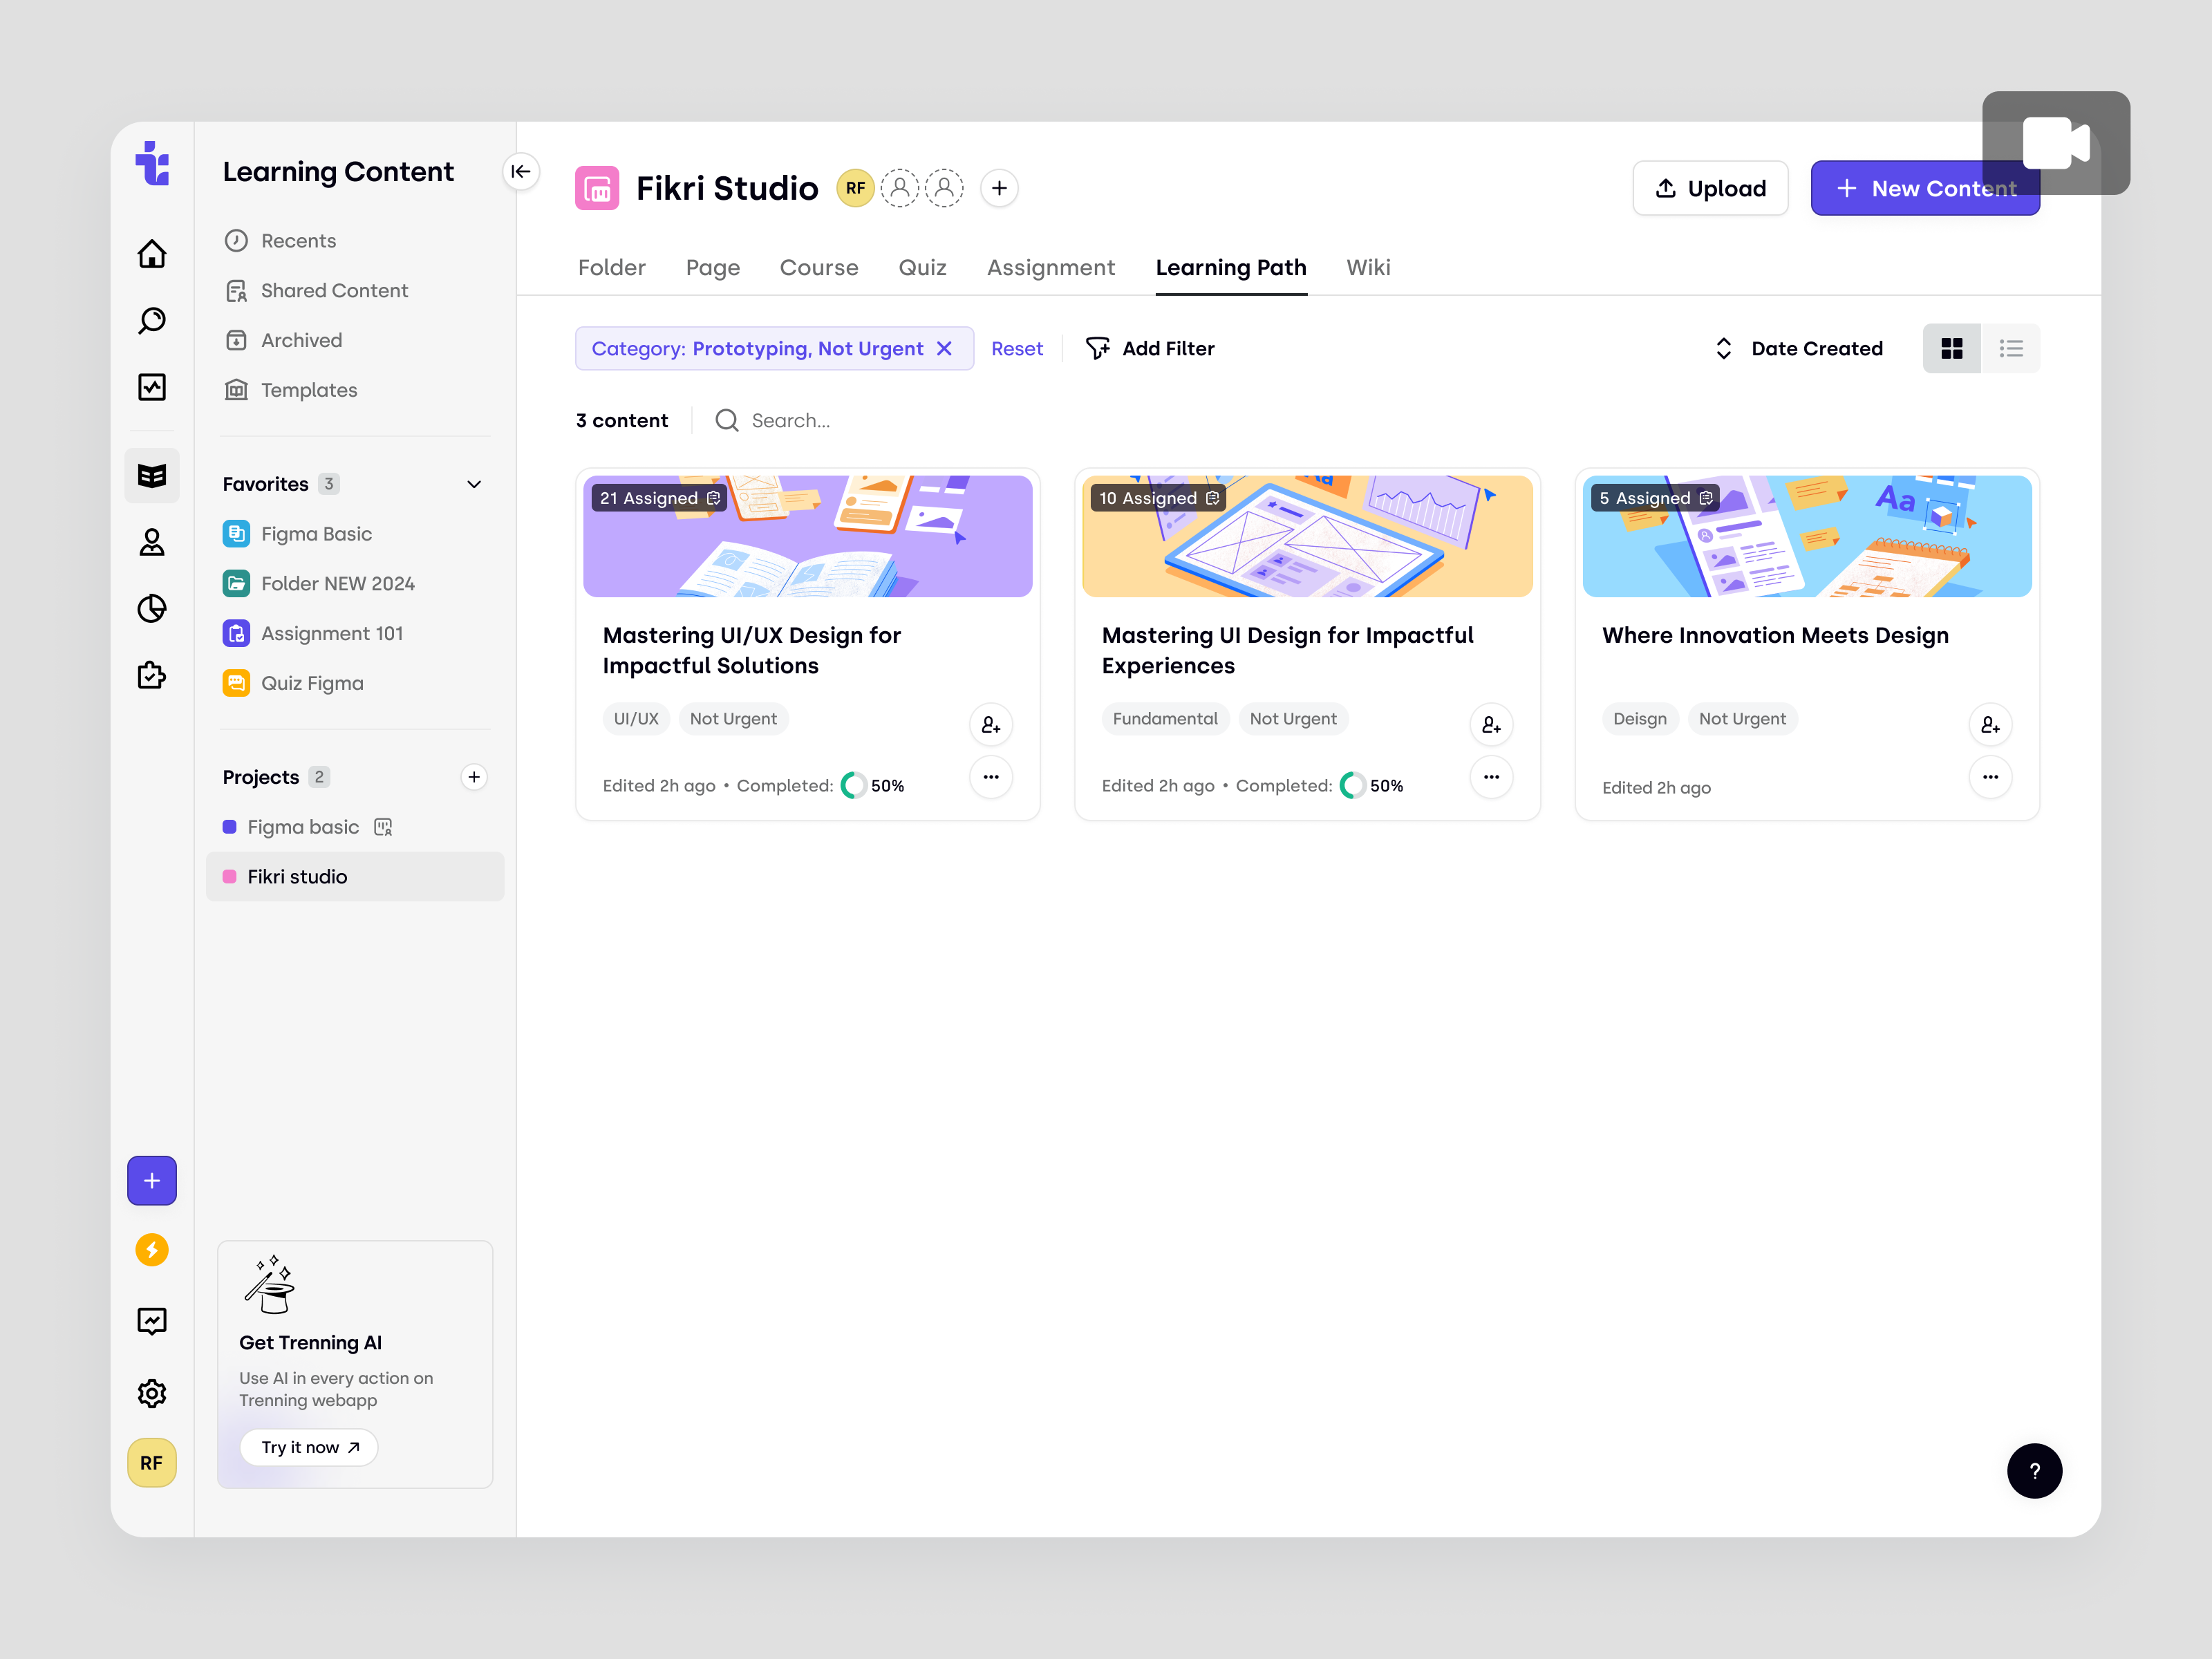Select grid view layout
This screenshot has height=1659, width=2212.
pos(1952,348)
